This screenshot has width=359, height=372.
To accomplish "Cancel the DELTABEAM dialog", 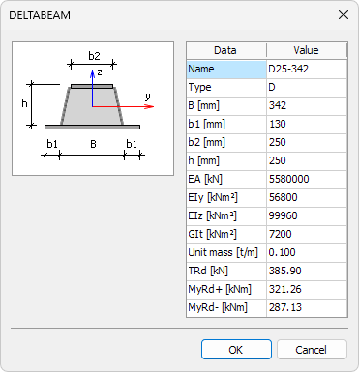I will (312, 350).
